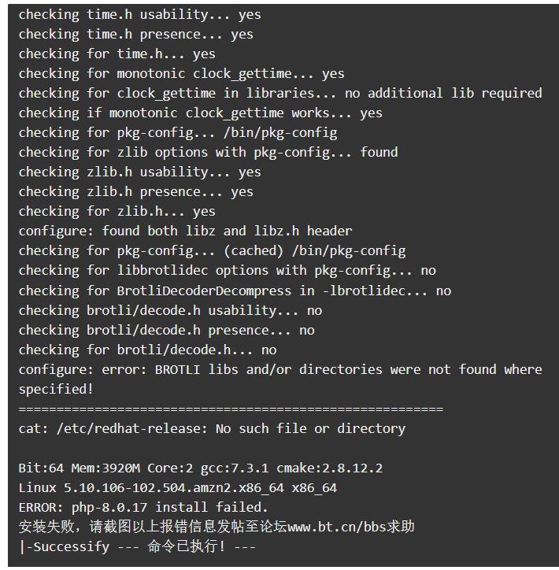Click the 'Bit:64 Mem:3920M Core:2' system info line
This screenshot has width=559, height=570.
[201, 468]
